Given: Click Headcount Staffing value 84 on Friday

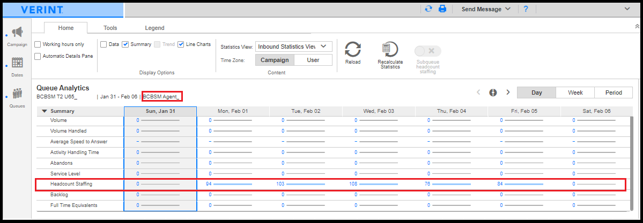Looking at the screenshot, I should 500,184.
